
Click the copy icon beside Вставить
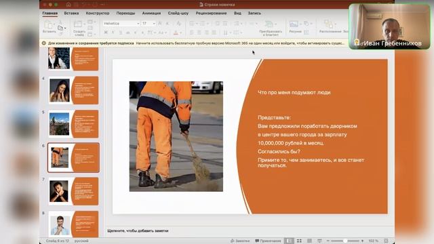[x=60, y=28]
